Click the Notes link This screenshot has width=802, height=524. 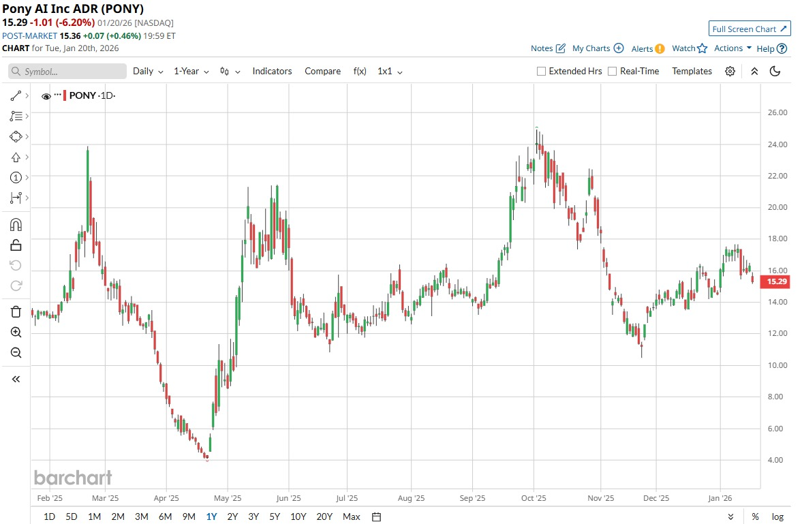pyautogui.click(x=542, y=48)
